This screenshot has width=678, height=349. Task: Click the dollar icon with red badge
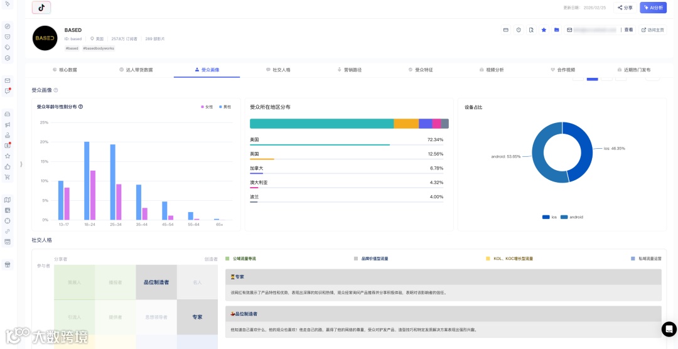pyautogui.click(x=8, y=145)
